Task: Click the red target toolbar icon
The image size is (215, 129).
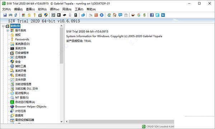Action: (x=96, y=15)
